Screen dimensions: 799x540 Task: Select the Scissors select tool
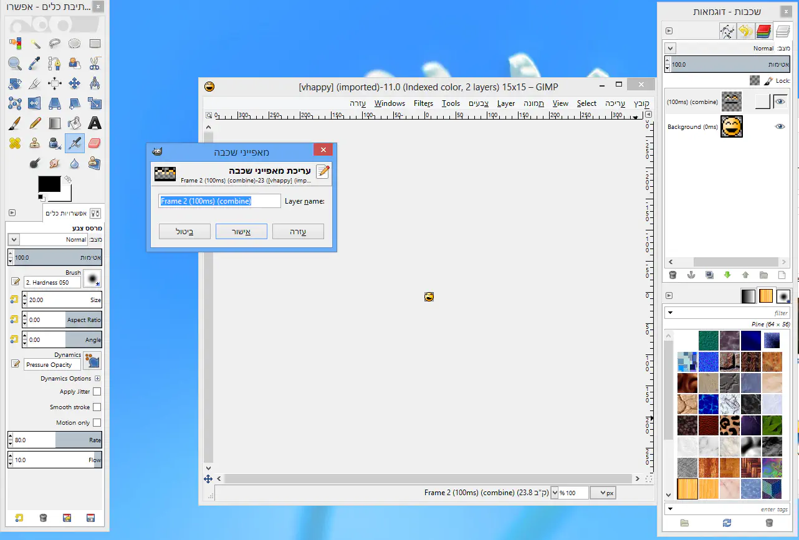(95, 63)
